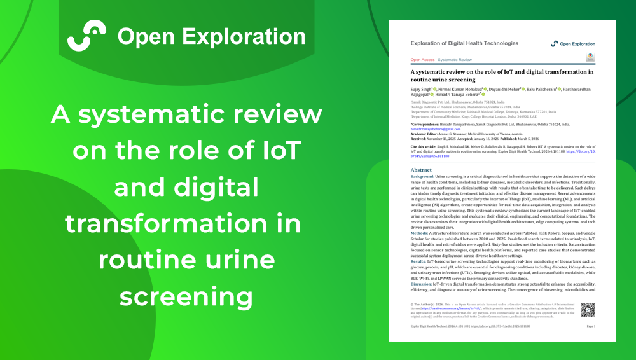Click the QR code at the page bottom
Image resolution: width=636 pixels, height=360 pixels.
pyautogui.click(x=588, y=310)
